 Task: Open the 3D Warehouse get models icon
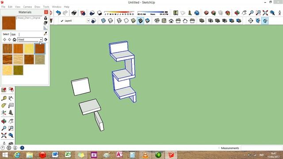click(207, 13)
